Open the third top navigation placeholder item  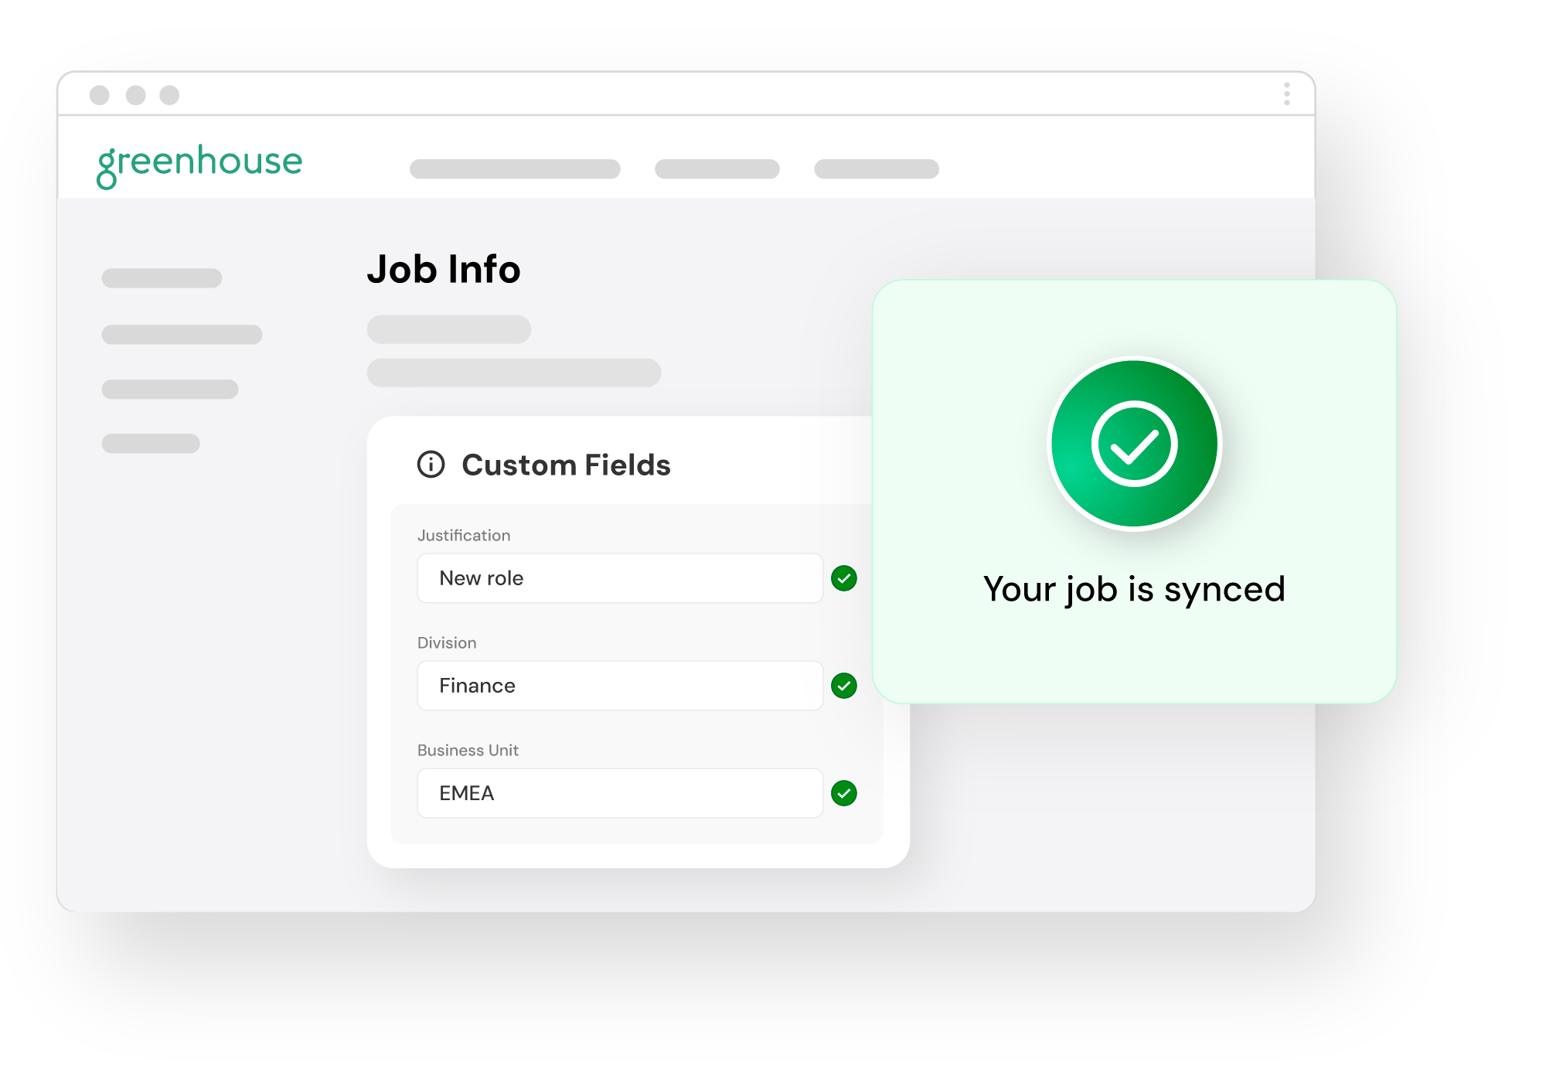(x=877, y=169)
